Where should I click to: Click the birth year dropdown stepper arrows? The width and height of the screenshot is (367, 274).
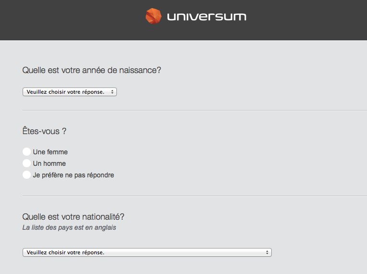(x=113, y=92)
